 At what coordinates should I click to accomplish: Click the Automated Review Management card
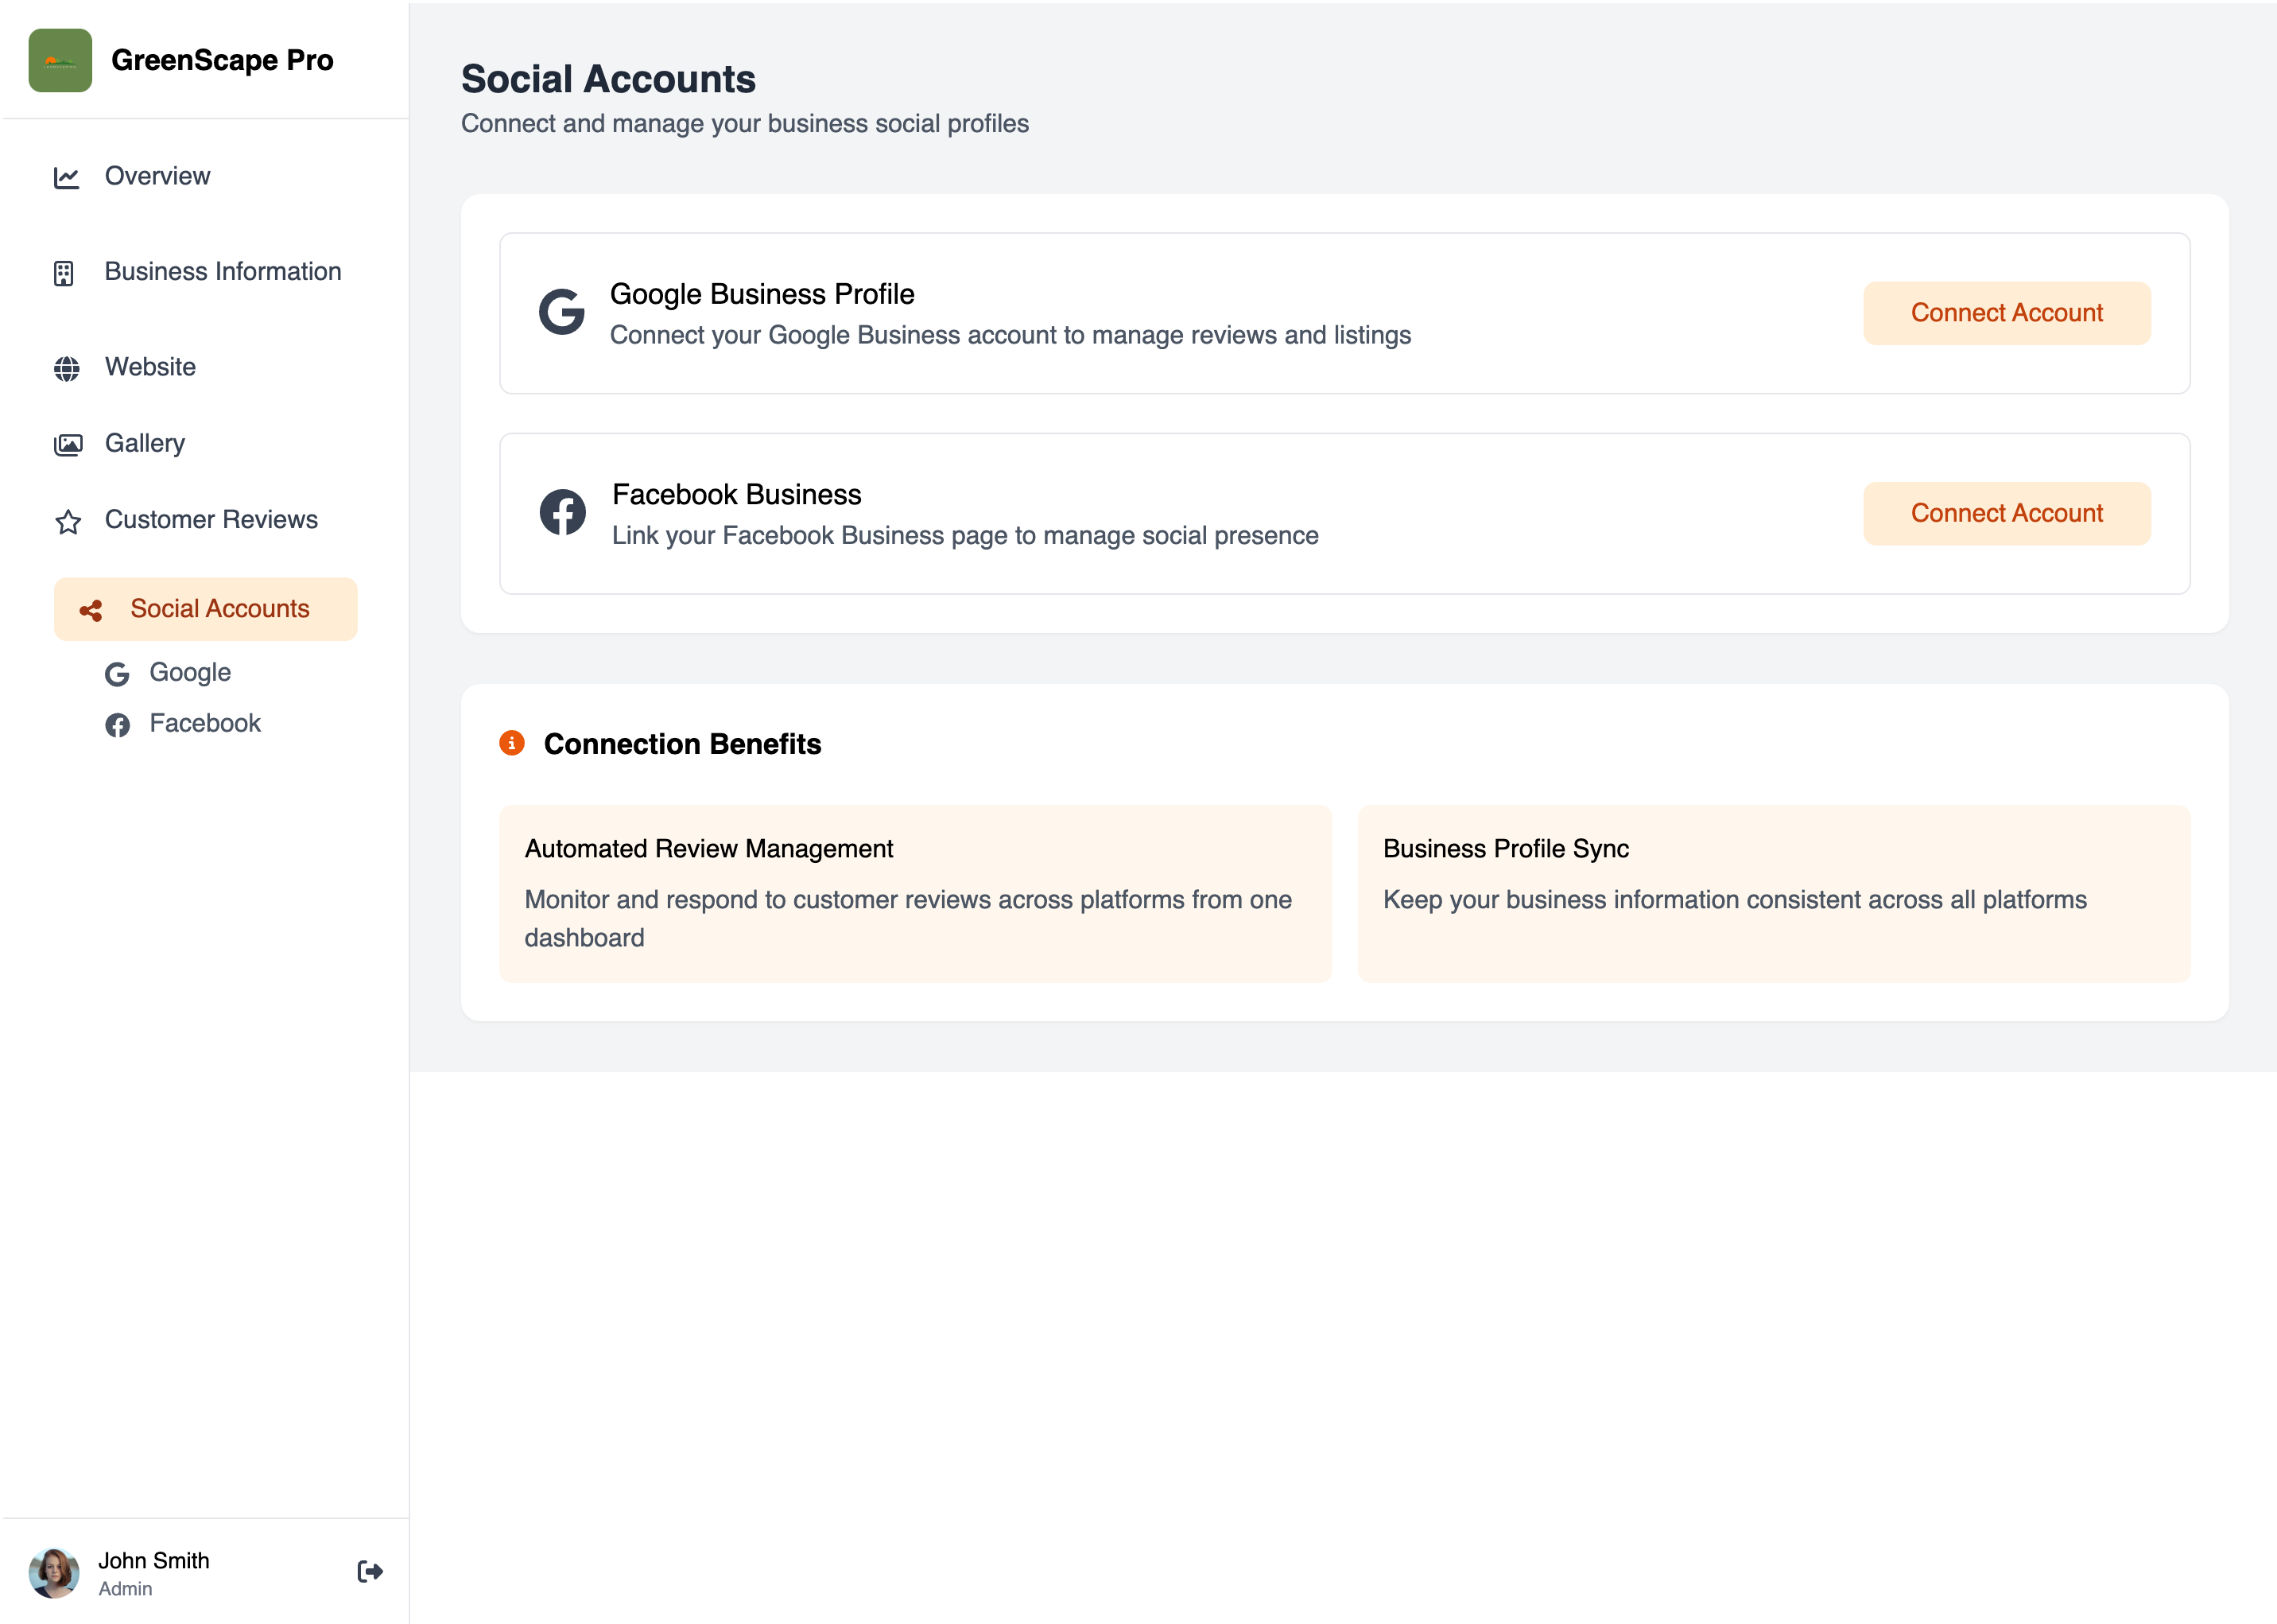[914, 893]
